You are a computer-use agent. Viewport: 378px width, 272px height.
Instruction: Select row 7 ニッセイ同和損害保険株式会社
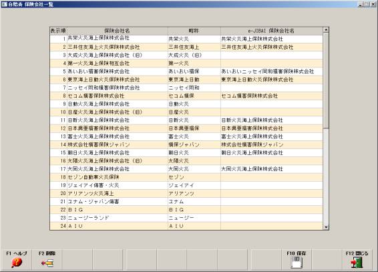tap(117, 88)
